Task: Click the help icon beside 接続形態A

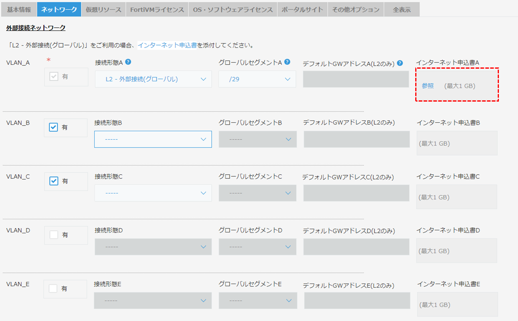Action: [128, 62]
